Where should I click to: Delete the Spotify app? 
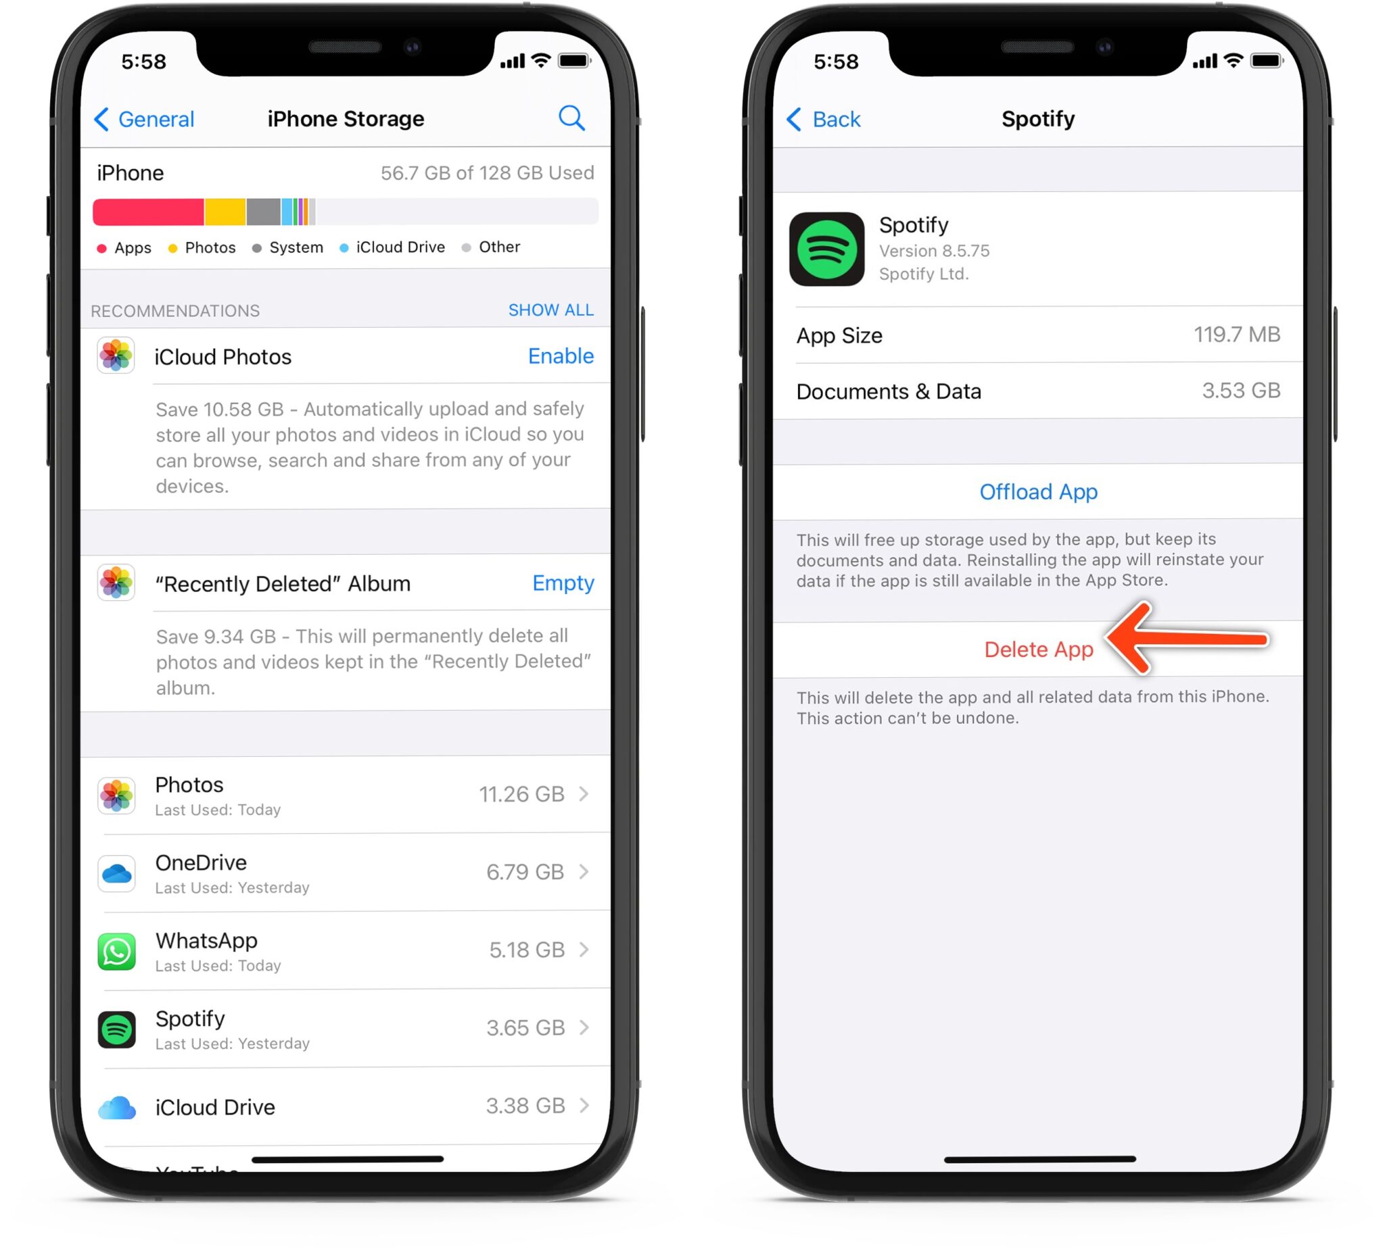click(1039, 649)
